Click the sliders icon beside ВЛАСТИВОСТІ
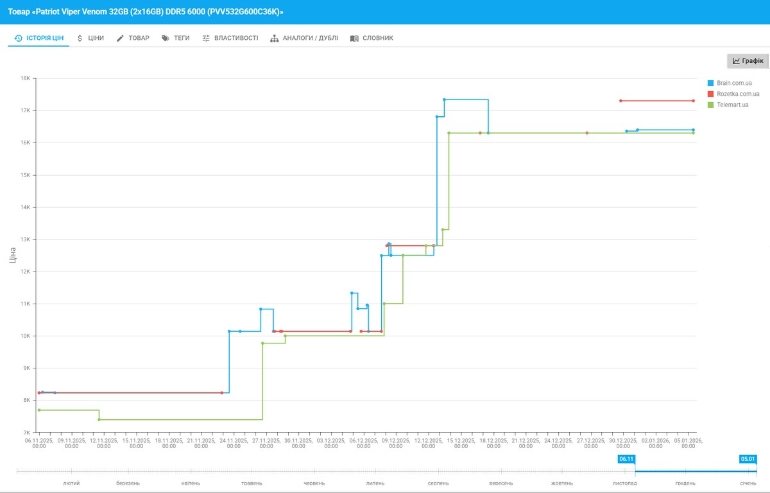The height and width of the screenshot is (493, 770). coord(206,38)
